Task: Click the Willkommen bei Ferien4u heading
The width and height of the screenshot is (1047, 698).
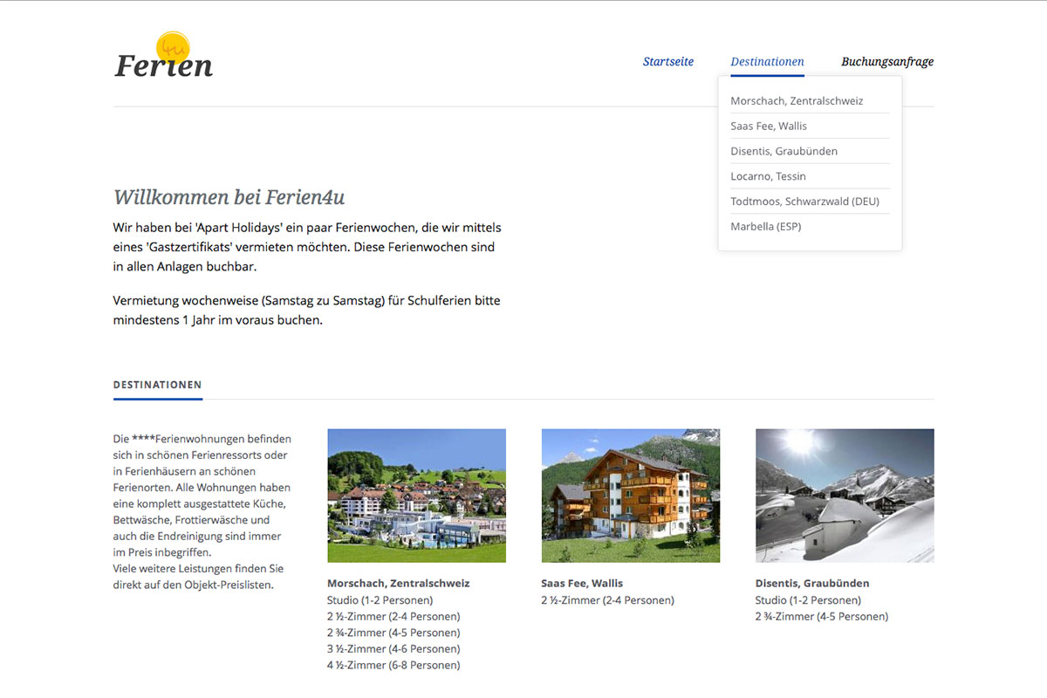Action: pos(229,198)
